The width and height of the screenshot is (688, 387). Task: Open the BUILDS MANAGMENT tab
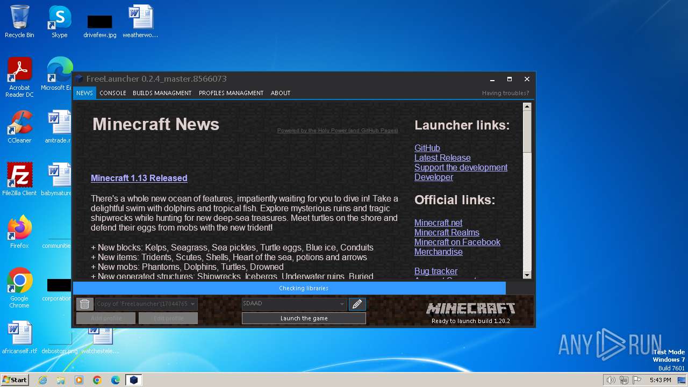click(x=162, y=93)
